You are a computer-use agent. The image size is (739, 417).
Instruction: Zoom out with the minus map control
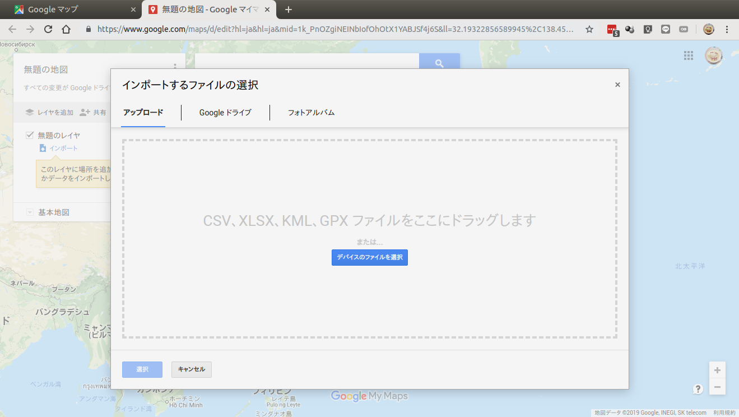point(718,387)
